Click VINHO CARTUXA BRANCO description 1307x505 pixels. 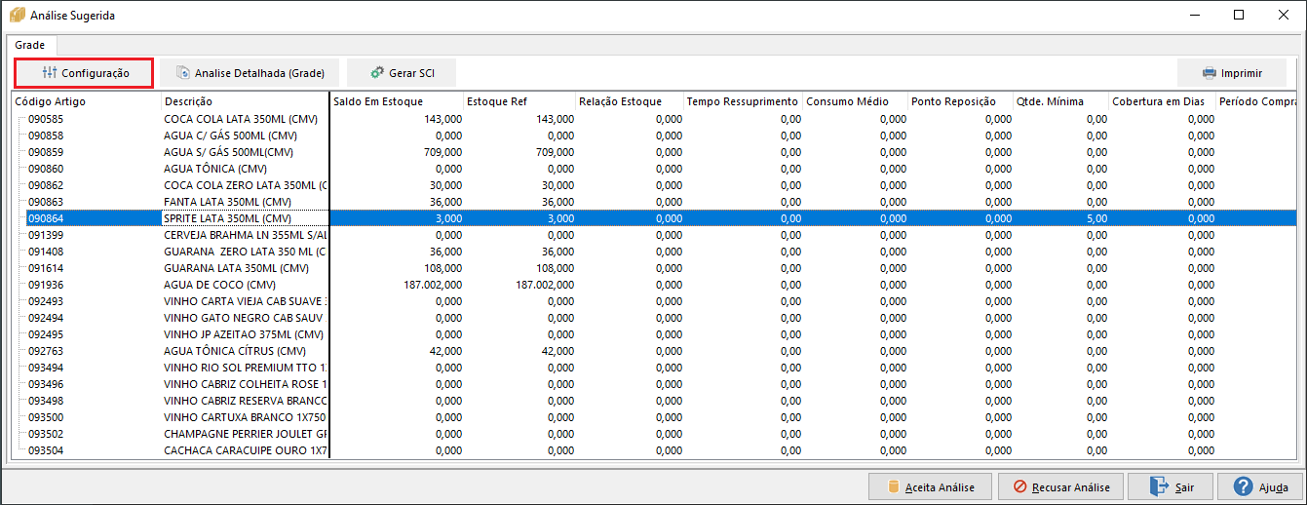coord(246,417)
